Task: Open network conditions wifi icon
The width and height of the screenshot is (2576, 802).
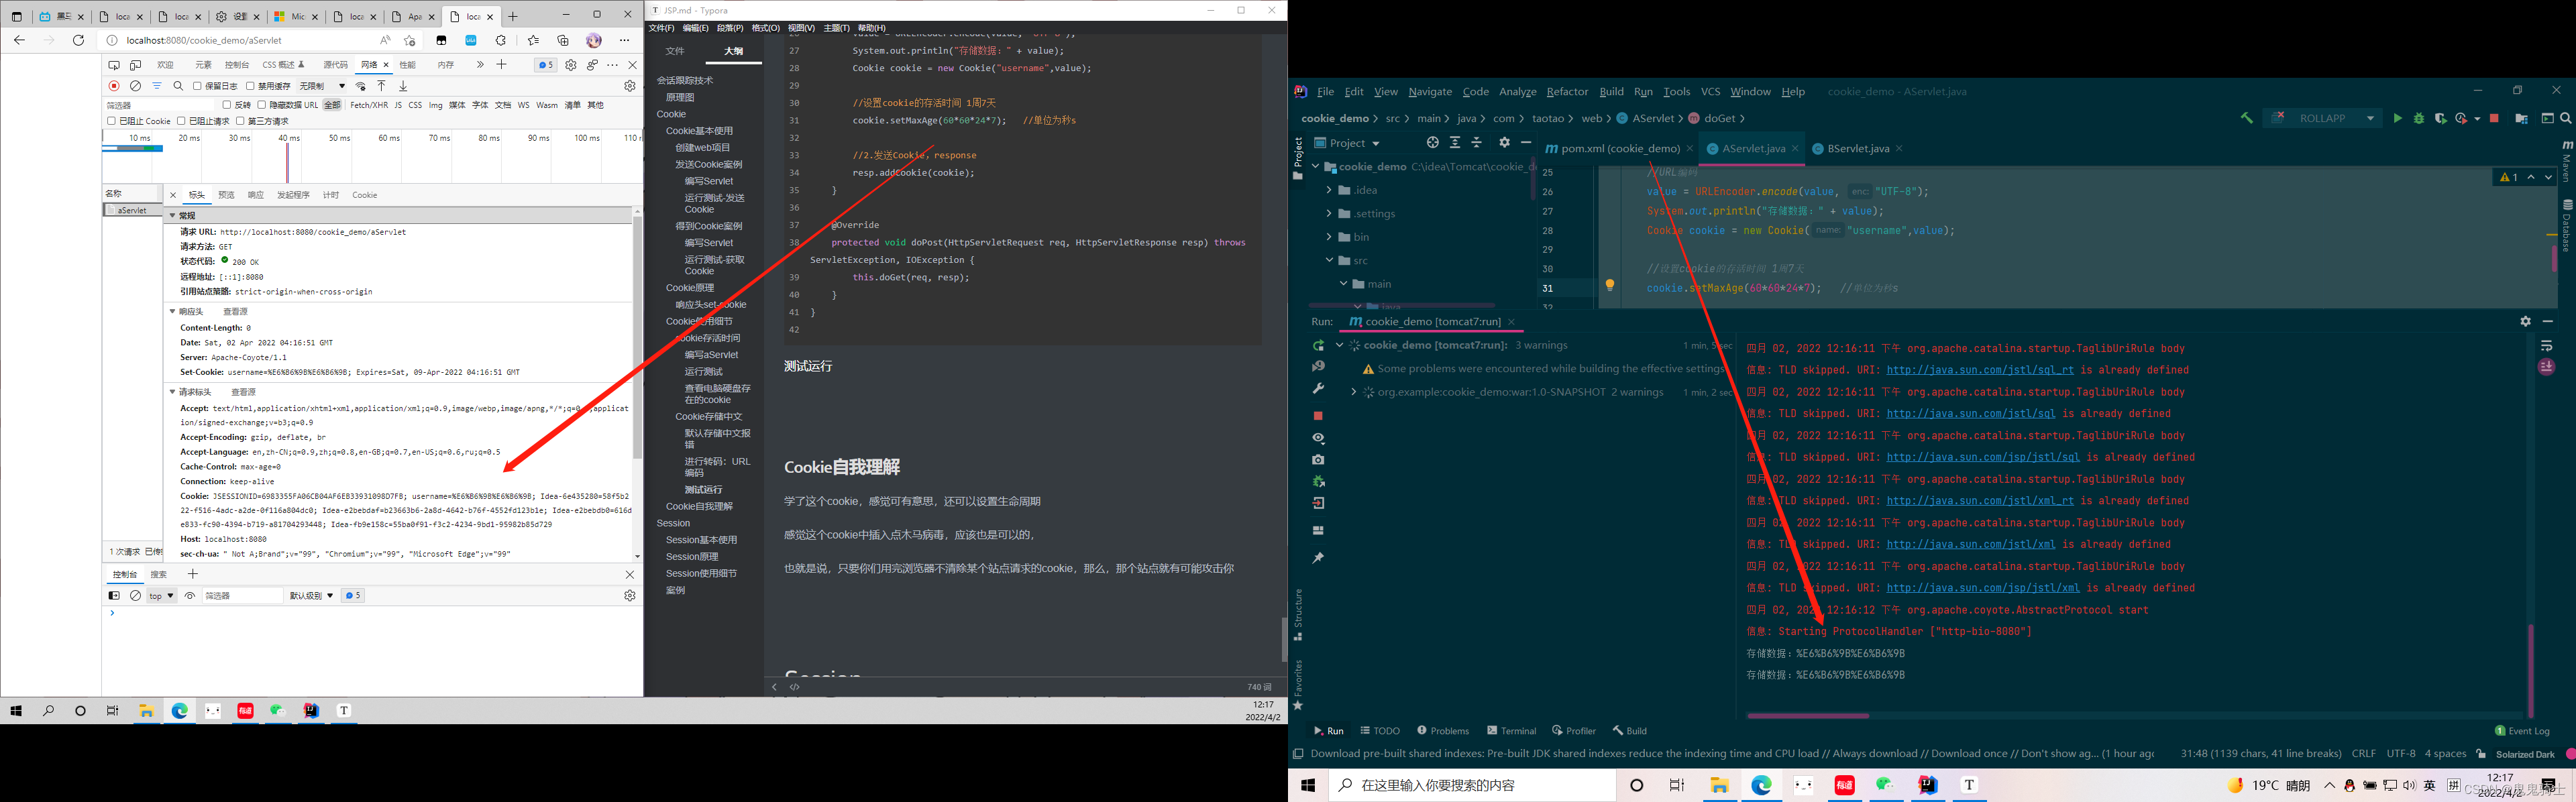Action: click(x=361, y=86)
